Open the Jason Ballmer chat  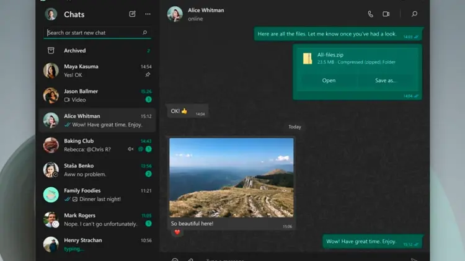pyautogui.click(x=98, y=95)
